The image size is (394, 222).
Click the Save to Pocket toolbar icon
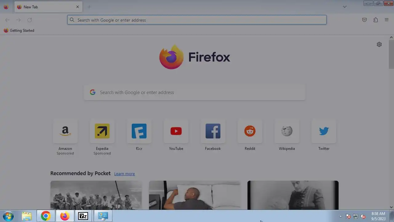click(364, 20)
